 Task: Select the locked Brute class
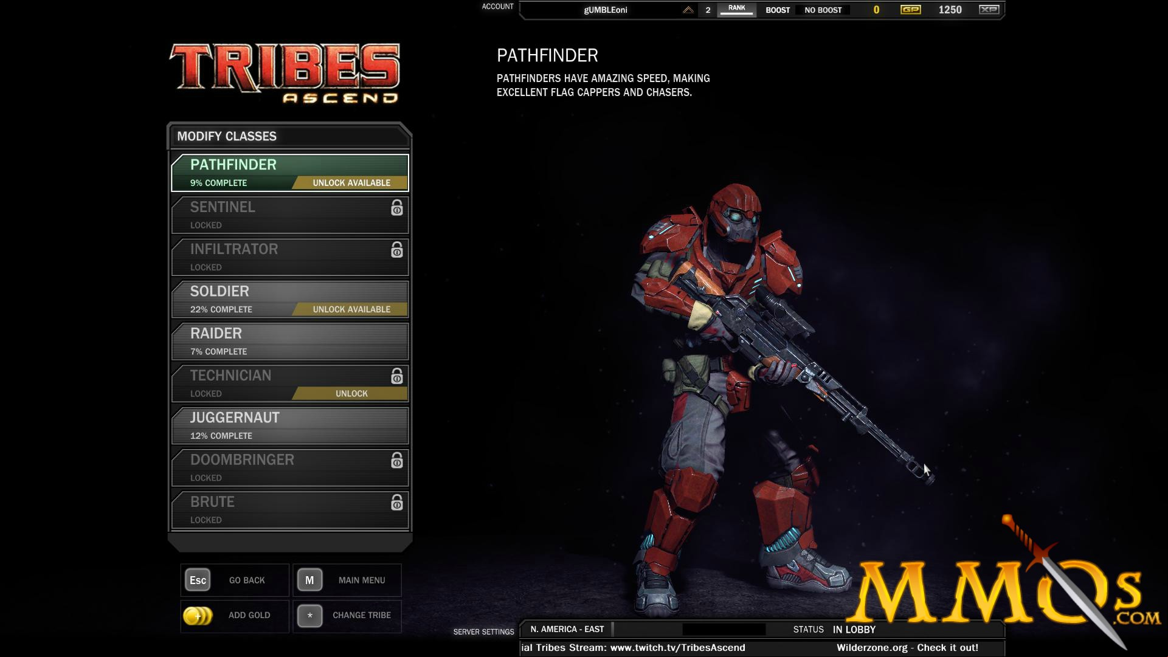[290, 510]
